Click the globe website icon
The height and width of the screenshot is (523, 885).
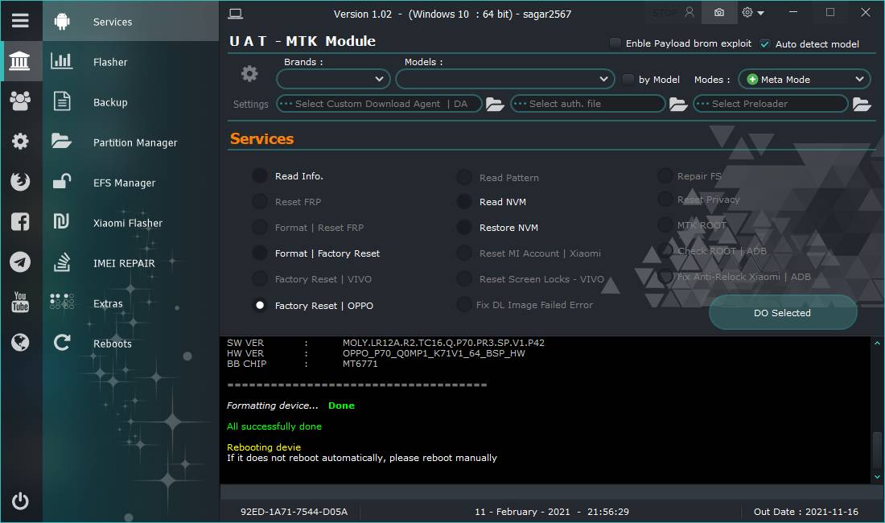(x=20, y=342)
